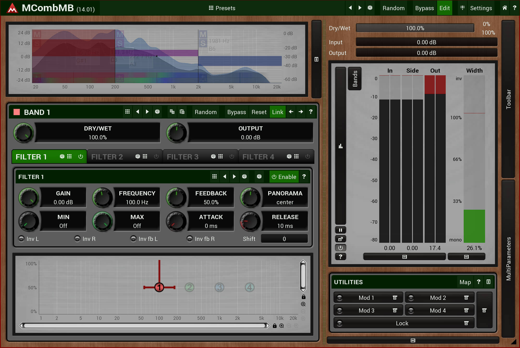Open Band 1 help question mark
The image size is (520, 348).
[311, 112]
